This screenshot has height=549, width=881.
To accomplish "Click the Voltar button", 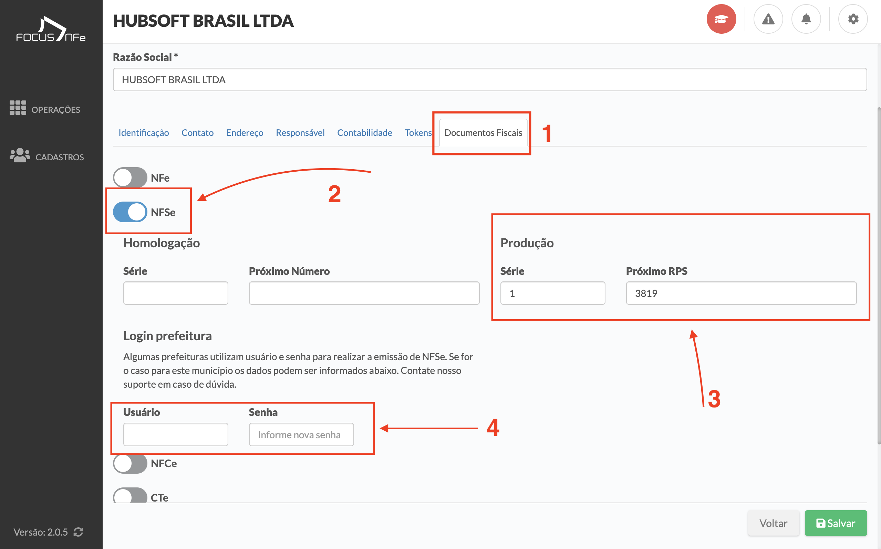I will 773,523.
